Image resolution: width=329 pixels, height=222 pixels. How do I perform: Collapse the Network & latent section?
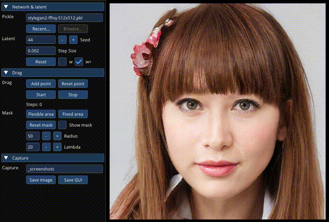click(52, 7)
